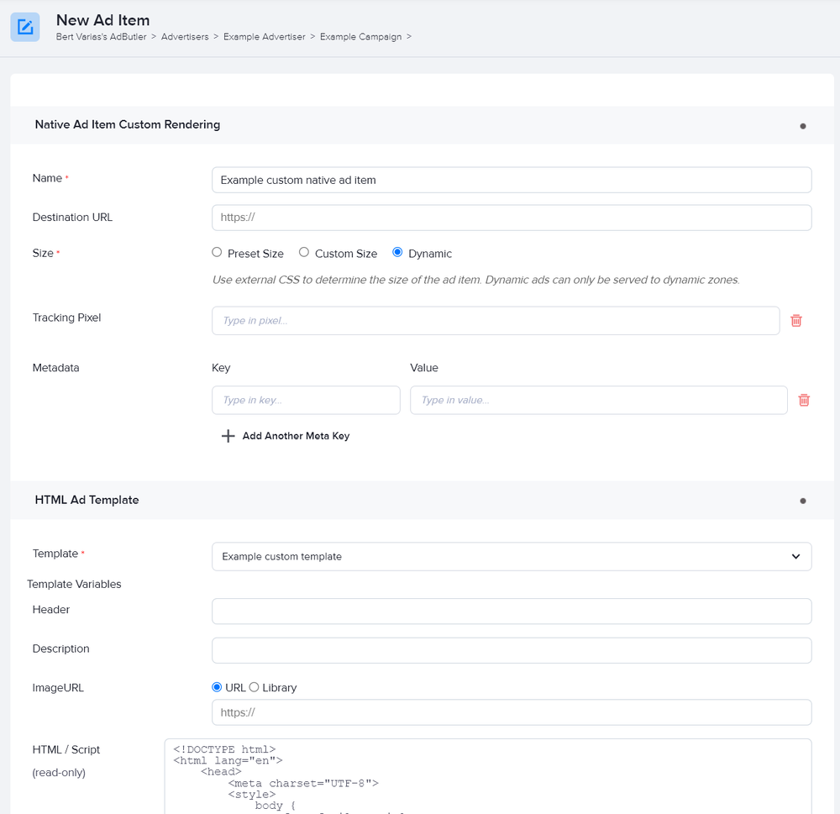The image size is (840, 814).
Task: Click the Metadata Value input field
Action: coord(598,400)
